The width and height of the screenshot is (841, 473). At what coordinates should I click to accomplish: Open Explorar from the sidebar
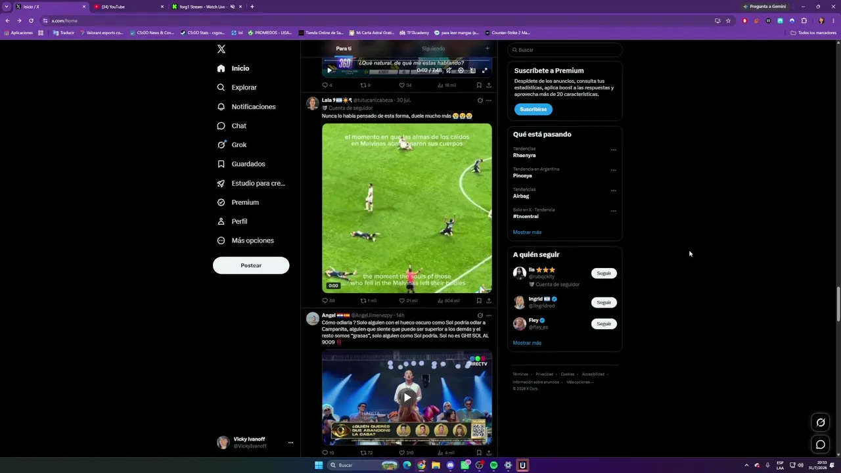tap(237, 87)
